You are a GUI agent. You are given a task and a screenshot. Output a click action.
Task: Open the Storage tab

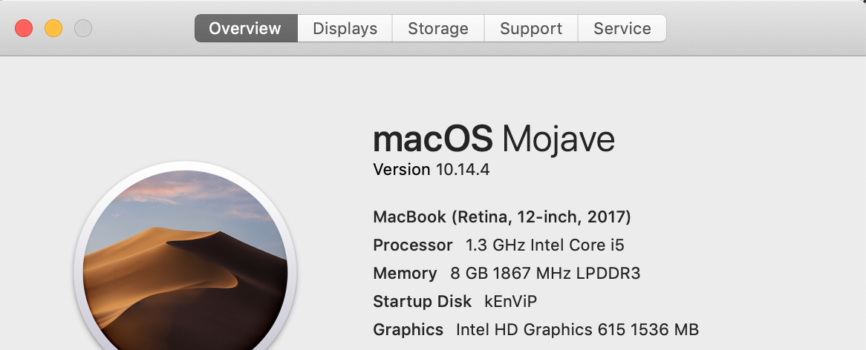point(438,28)
